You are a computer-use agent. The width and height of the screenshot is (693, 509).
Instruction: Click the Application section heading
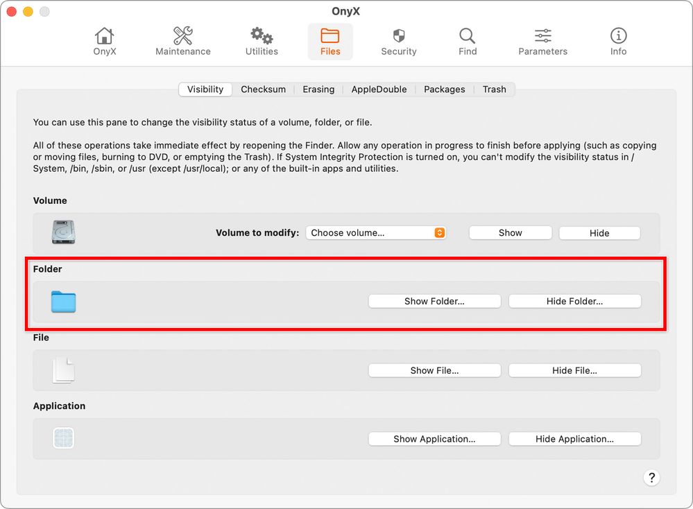click(x=59, y=406)
